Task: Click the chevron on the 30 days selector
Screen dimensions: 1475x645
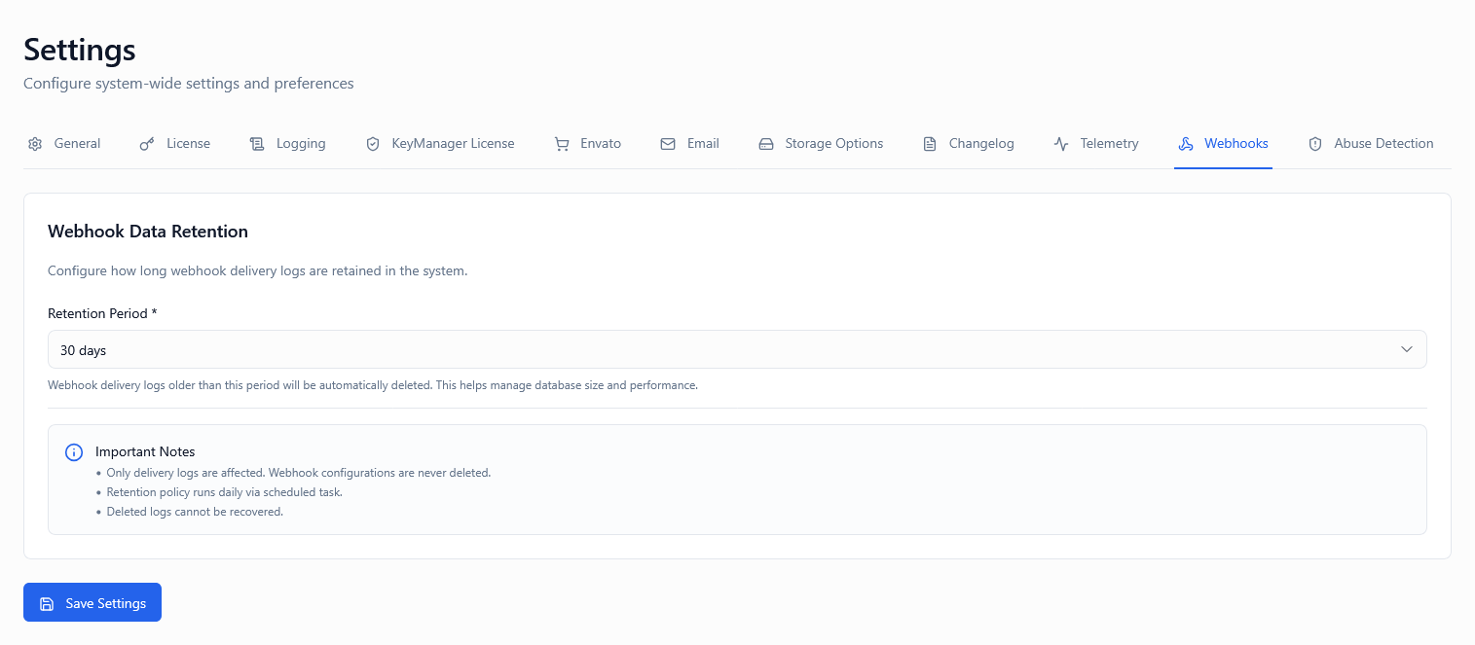Action: [x=1406, y=348]
